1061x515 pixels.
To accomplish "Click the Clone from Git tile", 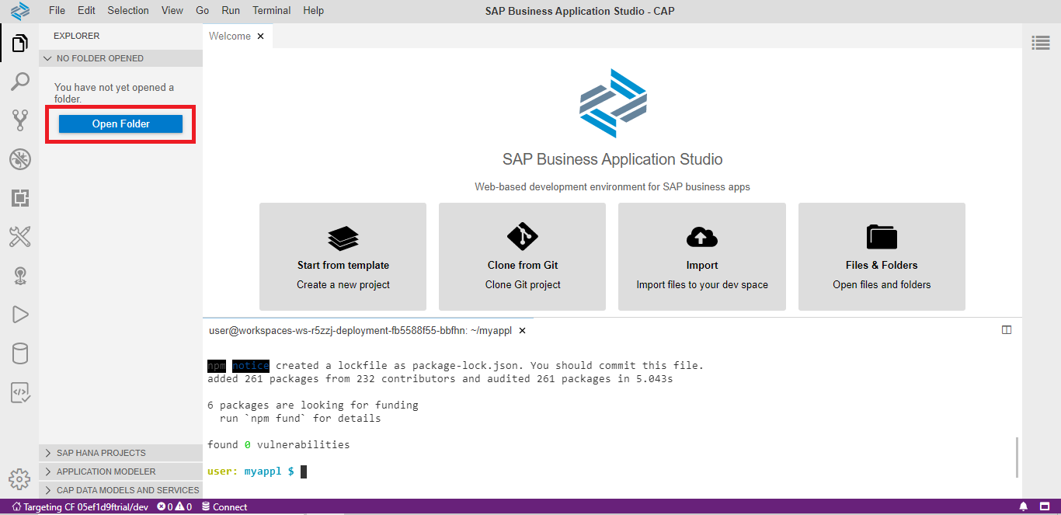I will coord(523,257).
